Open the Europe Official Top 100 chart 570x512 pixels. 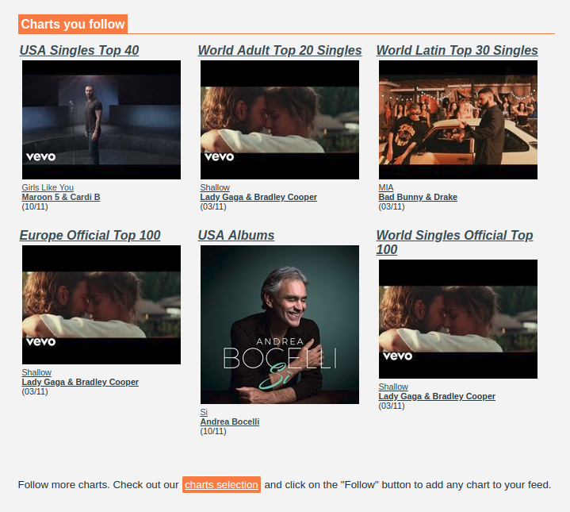(x=90, y=235)
